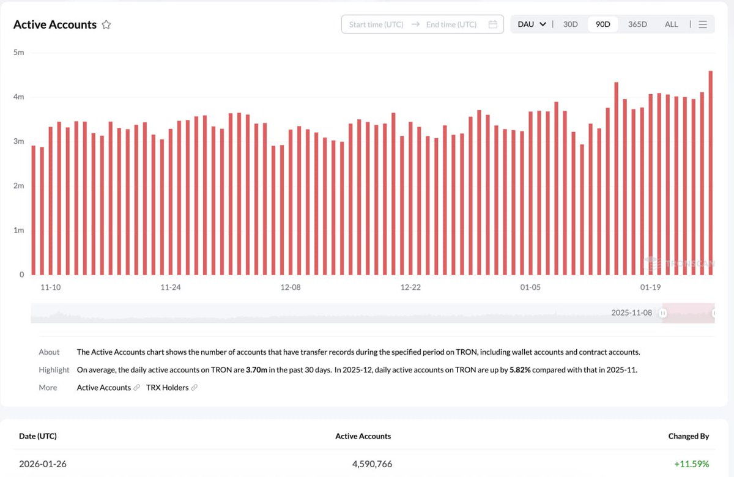The width and height of the screenshot is (734, 477).
Task: Click the 2025-11-08 position on the range slider
Action: coord(631,312)
